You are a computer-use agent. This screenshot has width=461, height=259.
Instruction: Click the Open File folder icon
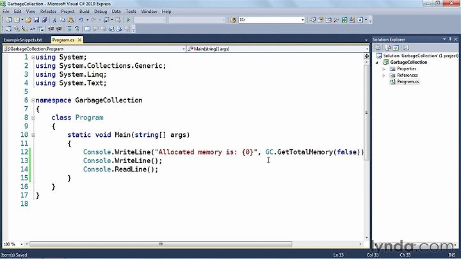28,20
